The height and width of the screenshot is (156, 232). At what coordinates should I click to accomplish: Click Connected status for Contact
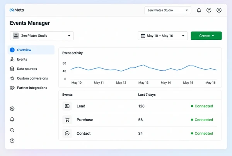click(x=202, y=133)
